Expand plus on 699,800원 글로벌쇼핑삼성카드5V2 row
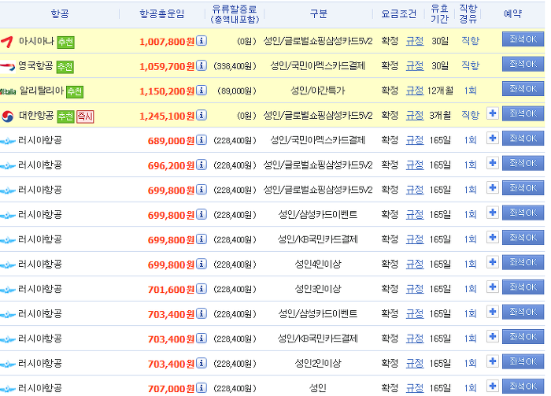The width and height of the screenshot is (551, 396). click(493, 188)
